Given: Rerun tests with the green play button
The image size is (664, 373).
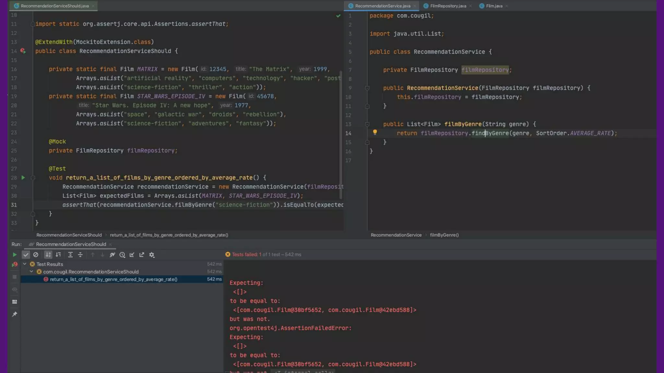Looking at the screenshot, I should point(15,255).
